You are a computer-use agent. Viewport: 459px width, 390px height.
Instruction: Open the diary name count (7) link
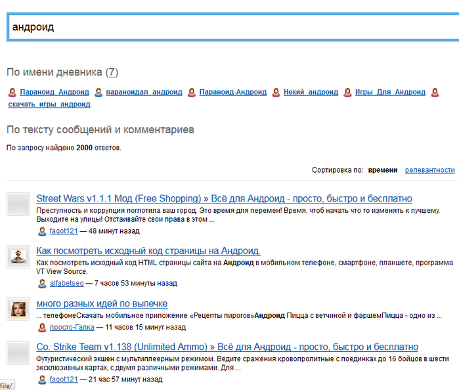(112, 72)
